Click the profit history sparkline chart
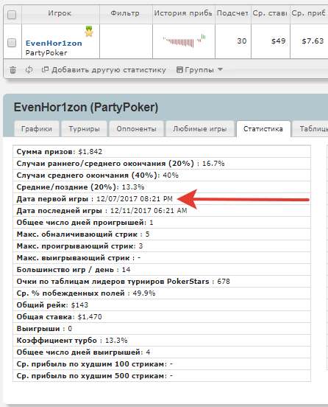Viewport: 328px width, 407px height. (184, 41)
